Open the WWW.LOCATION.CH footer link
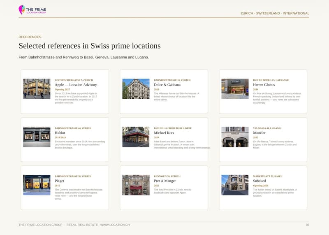The image size is (329, 235). (115, 225)
